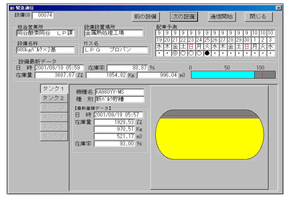Select the タンク1 tab

pos(54,89)
